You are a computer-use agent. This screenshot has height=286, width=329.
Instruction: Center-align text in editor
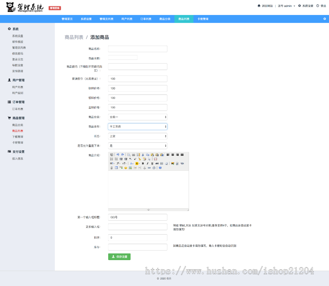[173, 155]
